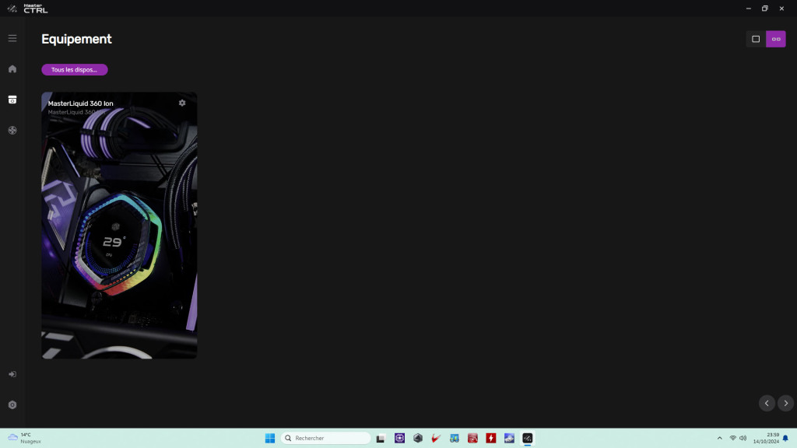The width and height of the screenshot is (797, 448).
Task: Go to the Home page in sidebar
Action: tap(12, 69)
